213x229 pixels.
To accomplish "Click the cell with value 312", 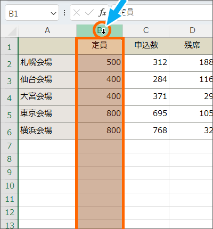I will click(x=146, y=63).
